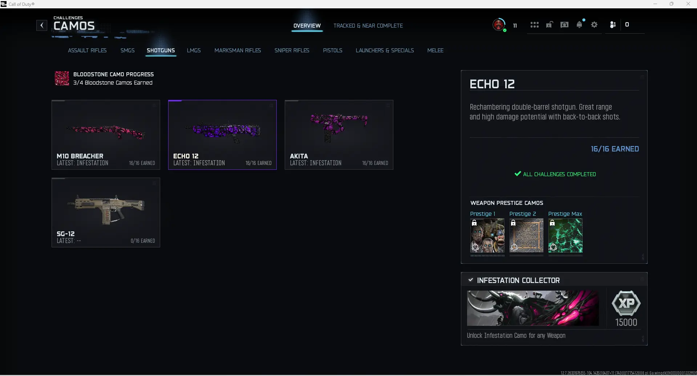
Task: Click the Prestige Max label
Action: coord(565,214)
